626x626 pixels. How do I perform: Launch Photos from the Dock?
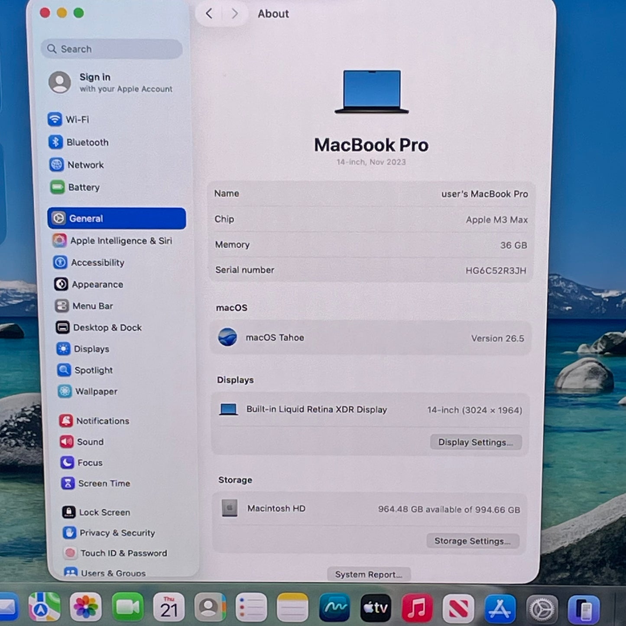point(85,607)
